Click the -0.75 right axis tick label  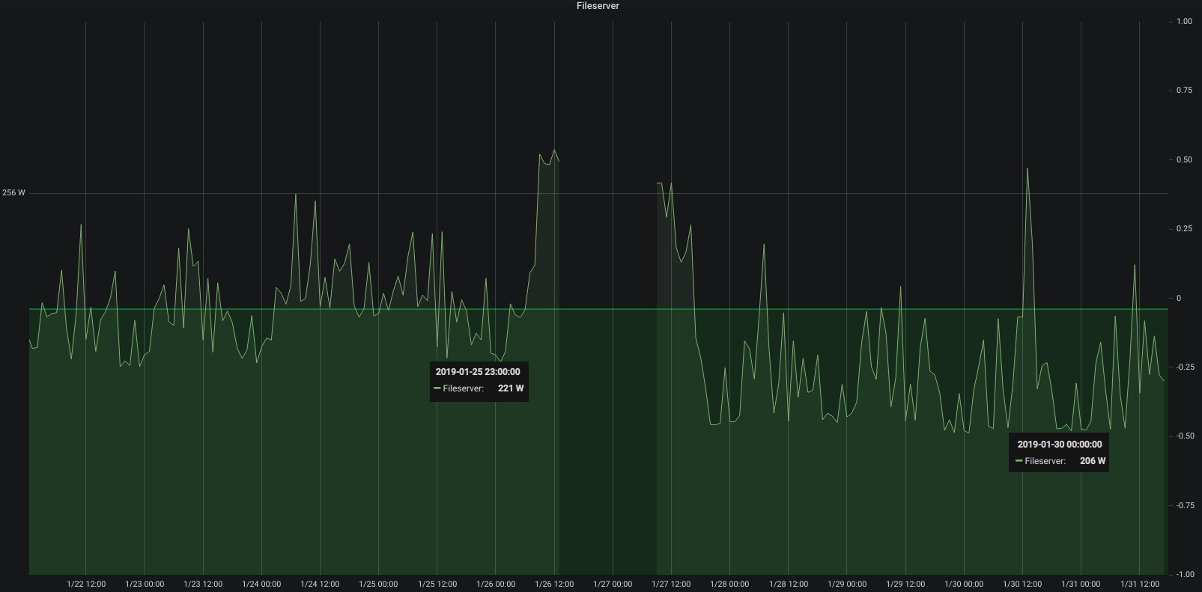click(1183, 506)
